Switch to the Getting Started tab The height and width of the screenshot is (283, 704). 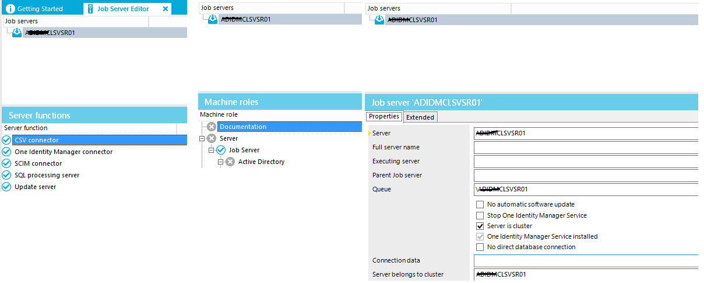tap(39, 9)
